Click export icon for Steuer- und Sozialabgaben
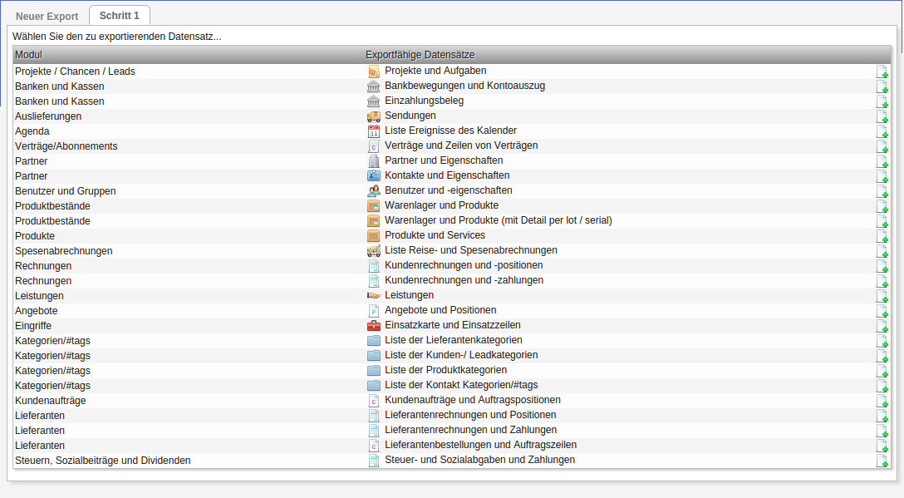904x498 pixels. pyautogui.click(x=882, y=461)
